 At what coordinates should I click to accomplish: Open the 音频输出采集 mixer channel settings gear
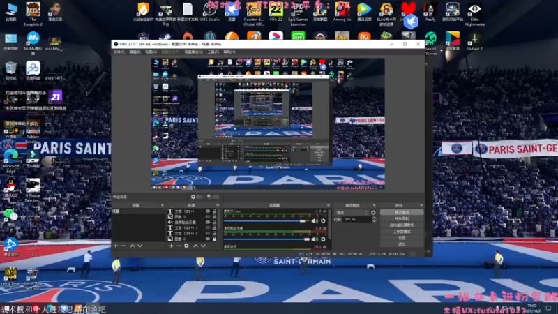click(x=323, y=239)
